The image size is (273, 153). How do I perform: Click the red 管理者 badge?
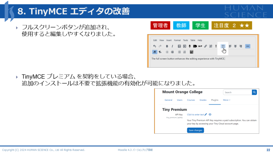(160, 25)
